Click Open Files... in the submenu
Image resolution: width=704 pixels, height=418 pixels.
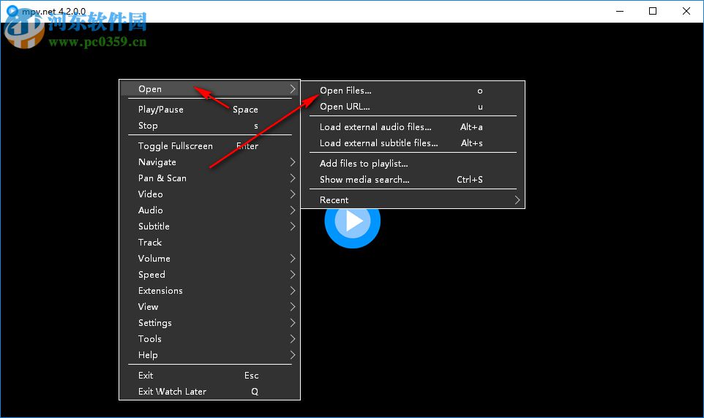coord(413,91)
